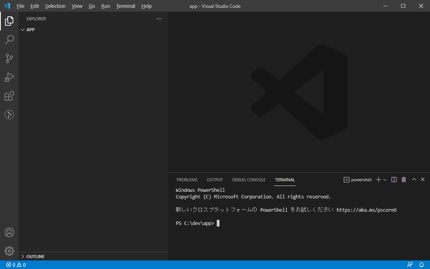Viewport: 430px width, 269px height.
Task: Click the VS Code logo in title bar
Action: tap(7, 6)
